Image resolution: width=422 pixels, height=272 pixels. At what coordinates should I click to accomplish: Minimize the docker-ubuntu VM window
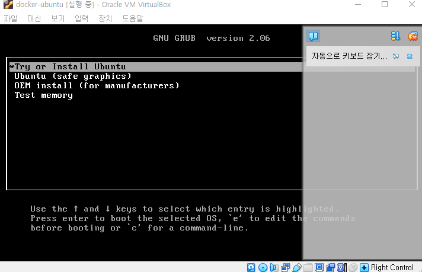(x=358, y=4)
